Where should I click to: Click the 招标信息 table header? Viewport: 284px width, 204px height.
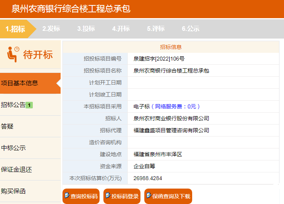tap(171, 47)
